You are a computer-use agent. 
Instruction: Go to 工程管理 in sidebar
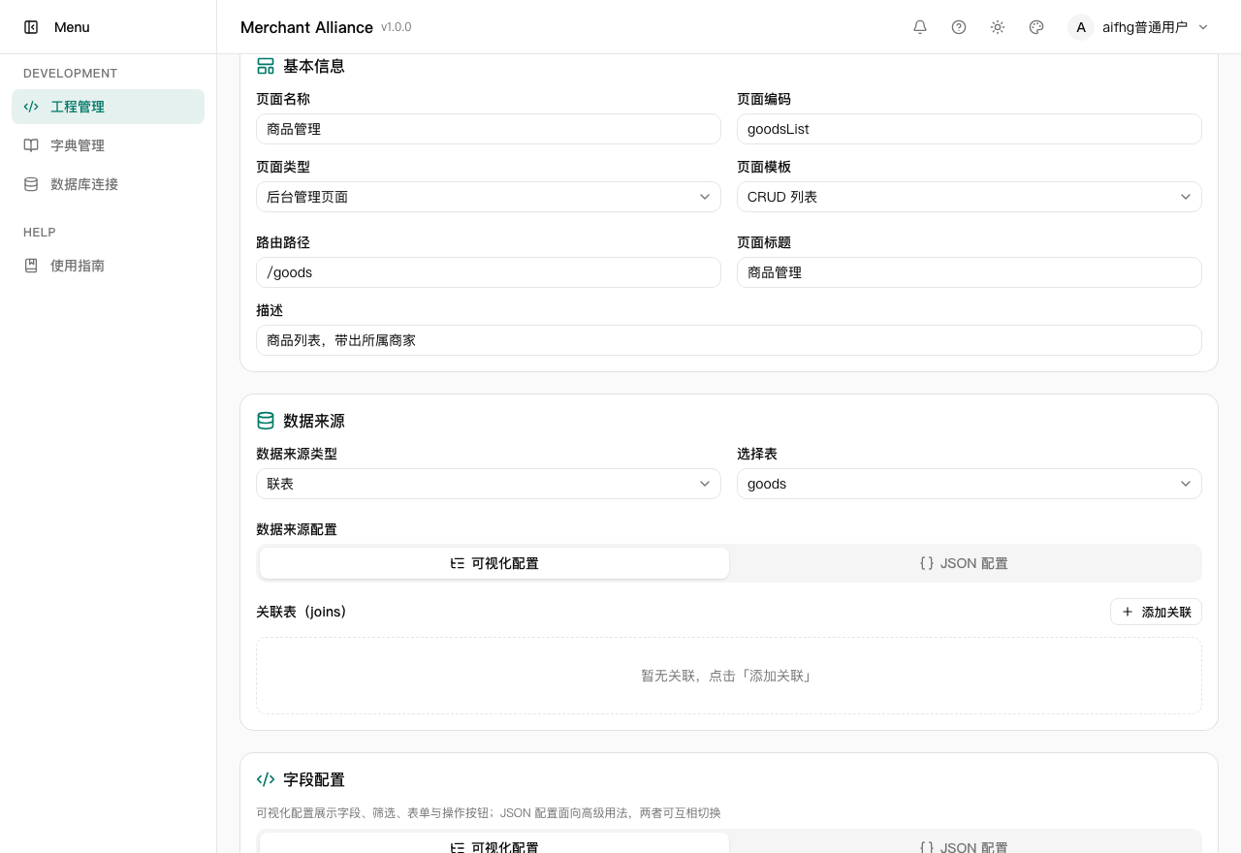click(109, 107)
